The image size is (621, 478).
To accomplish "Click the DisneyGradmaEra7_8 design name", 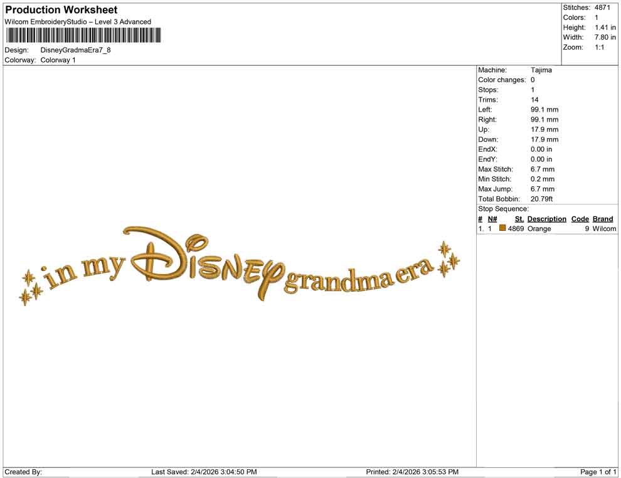I will 74,51.
